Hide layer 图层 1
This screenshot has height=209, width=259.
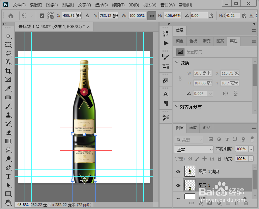tap(178, 185)
